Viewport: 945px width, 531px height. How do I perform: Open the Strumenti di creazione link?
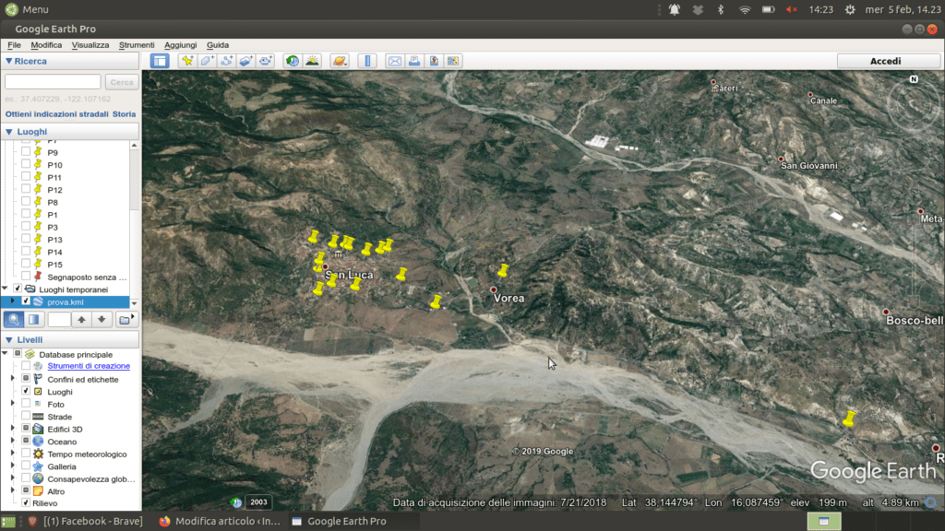(x=89, y=366)
